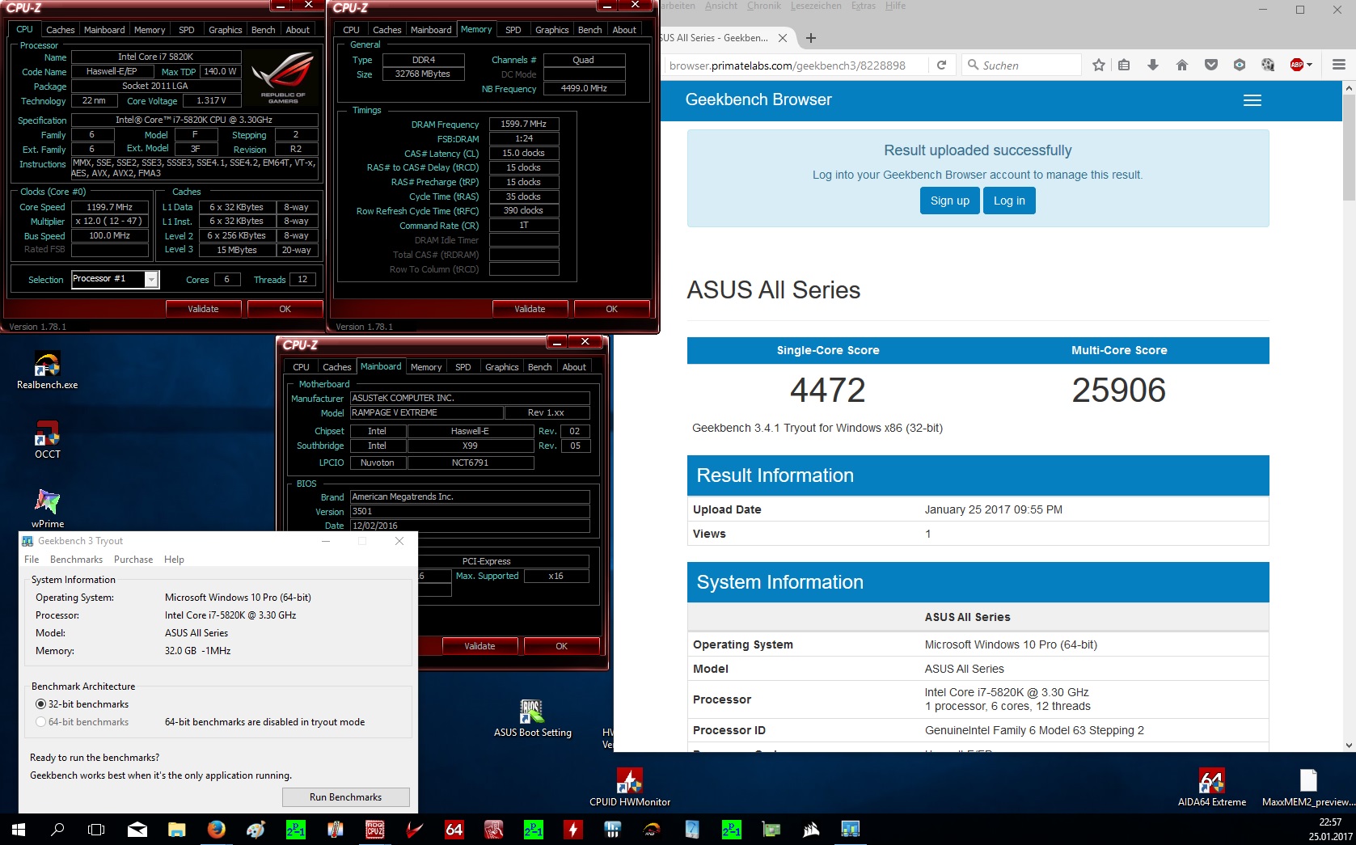Open a new Firefox tab
This screenshot has height=845, width=1356.
coord(811,38)
